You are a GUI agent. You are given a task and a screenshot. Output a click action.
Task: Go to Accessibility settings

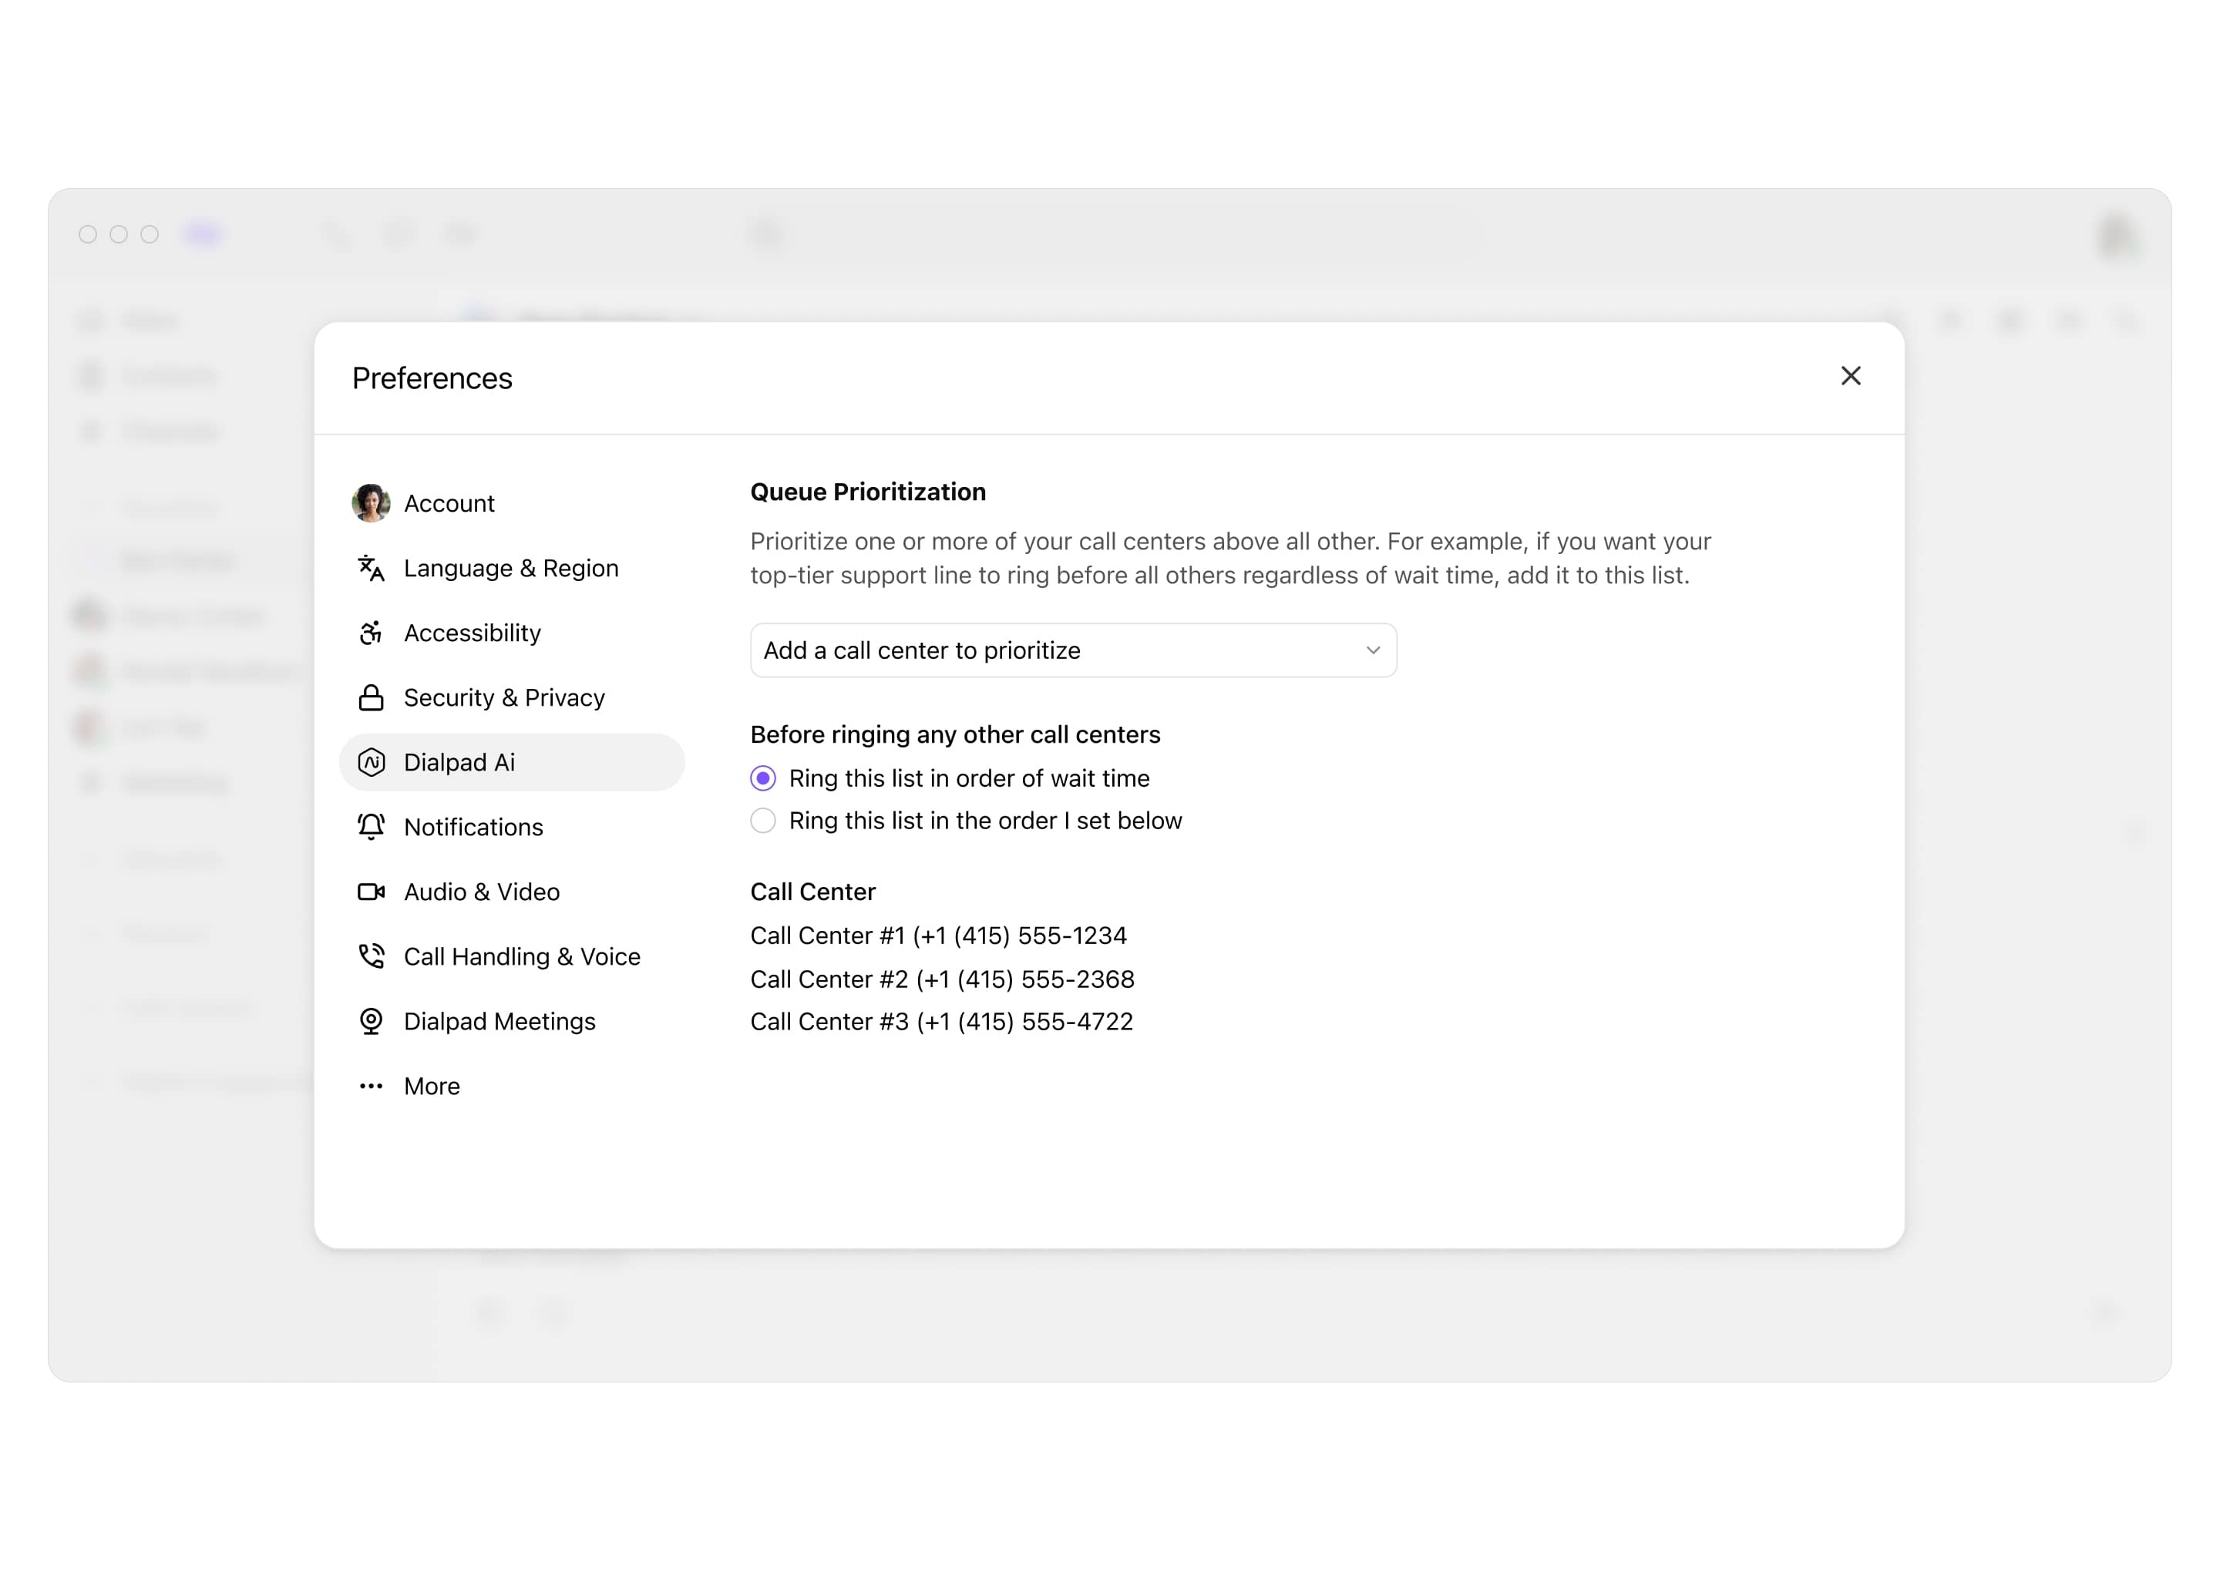click(511, 633)
